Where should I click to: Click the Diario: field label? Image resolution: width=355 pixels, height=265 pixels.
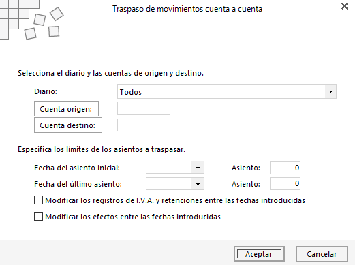(46, 91)
